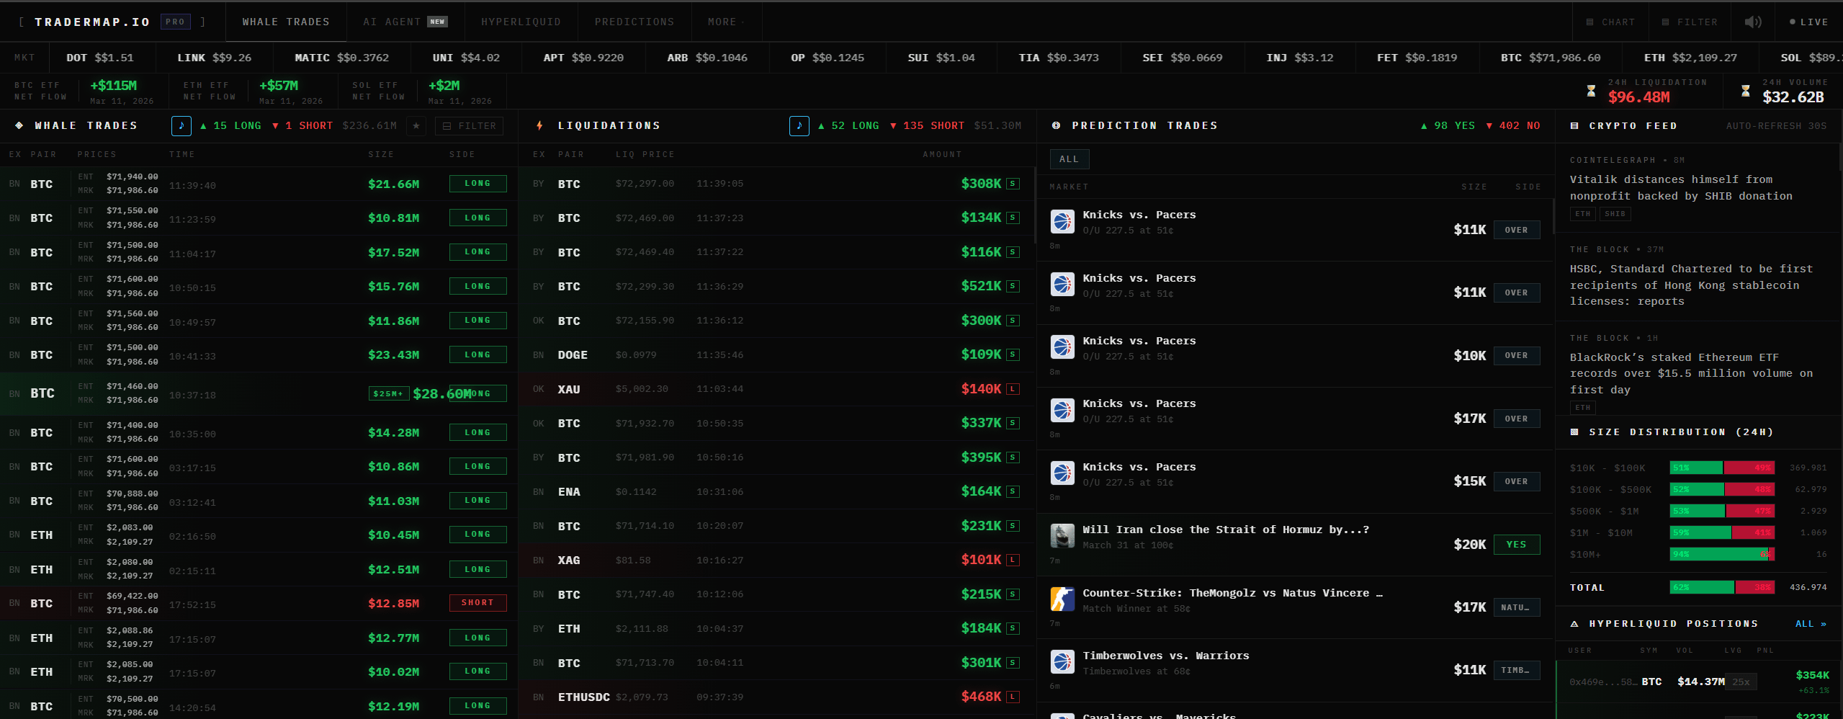Click the star favorites icon in Whale Trades

pyautogui.click(x=416, y=126)
